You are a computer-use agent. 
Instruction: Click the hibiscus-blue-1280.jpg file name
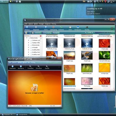pyautogui.click(x=104, y=36)
